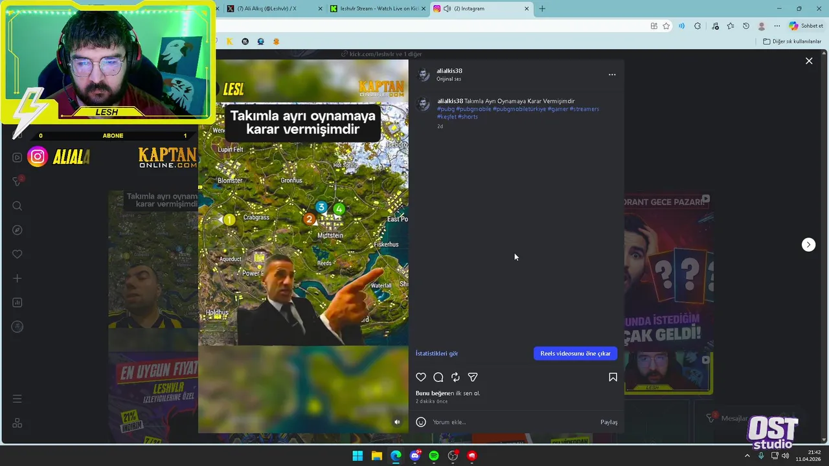Open Edge profile avatar
The height and width of the screenshot is (466, 829).
(762, 26)
